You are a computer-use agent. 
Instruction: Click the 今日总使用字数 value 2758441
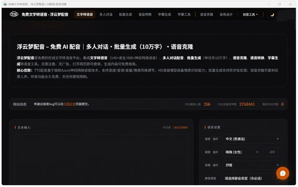tap(247, 104)
